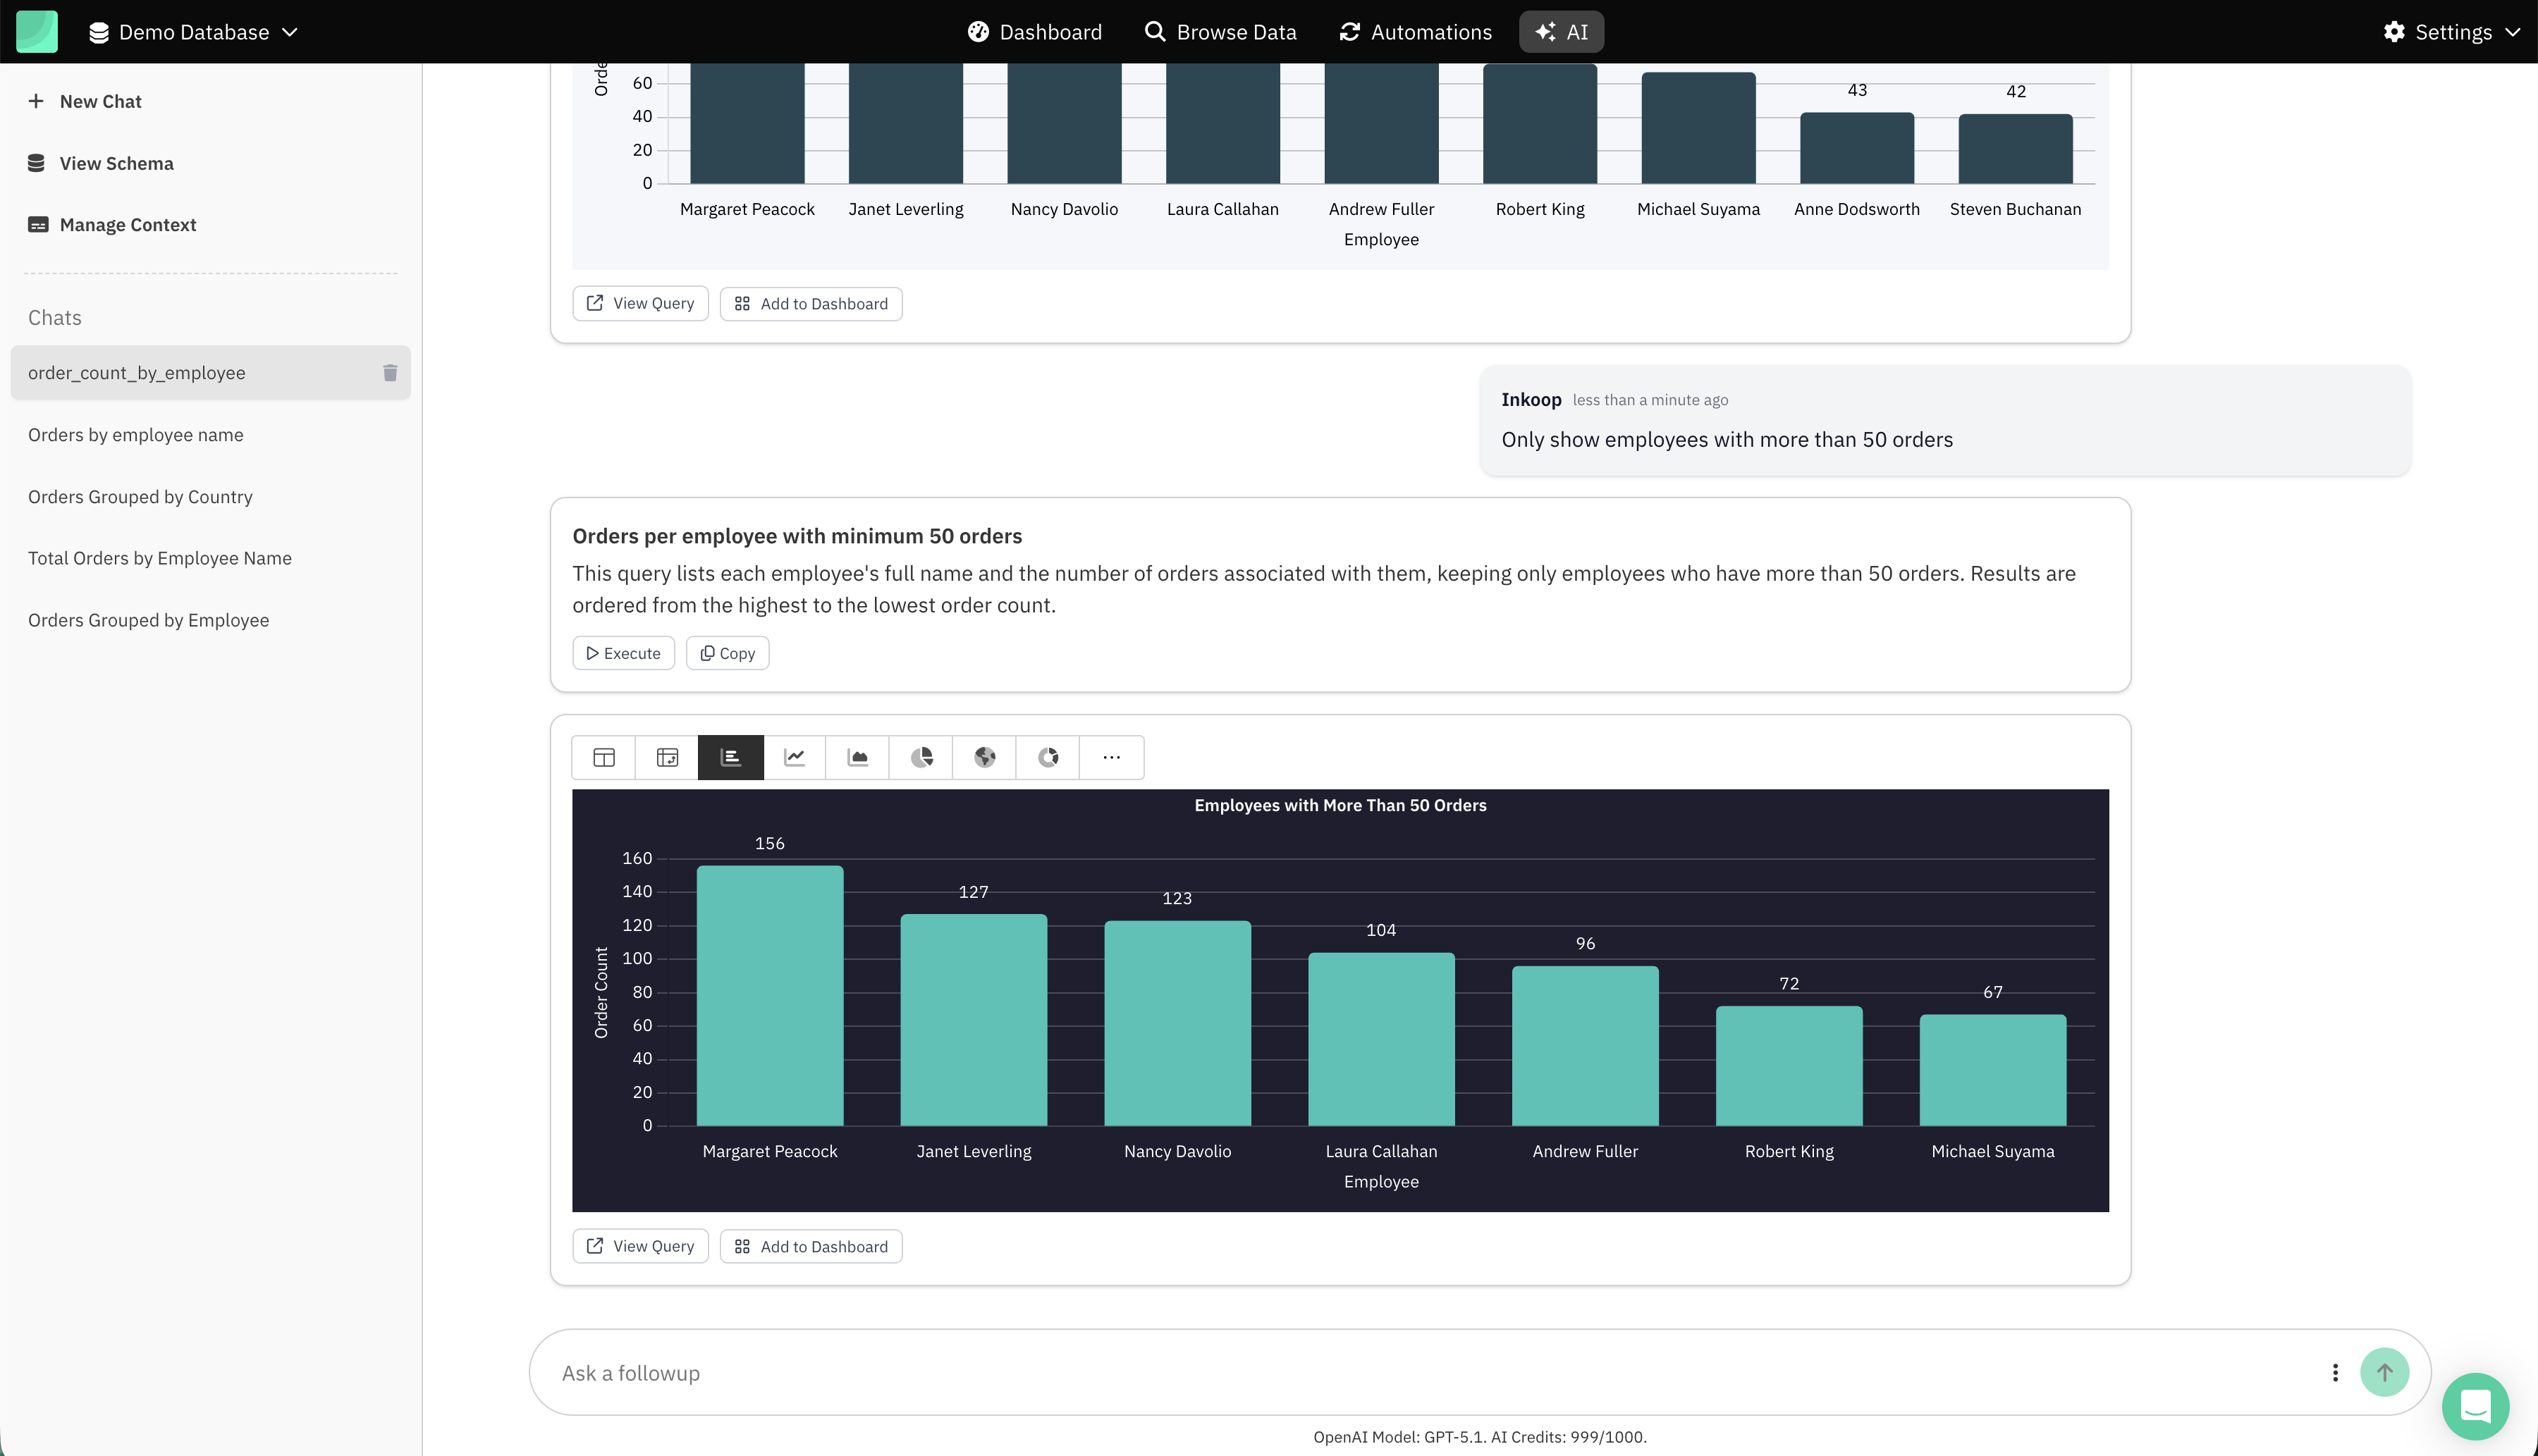The width and height of the screenshot is (2538, 1456).
Task: Select the pivot table view icon
Action: [x=667, y=757]
